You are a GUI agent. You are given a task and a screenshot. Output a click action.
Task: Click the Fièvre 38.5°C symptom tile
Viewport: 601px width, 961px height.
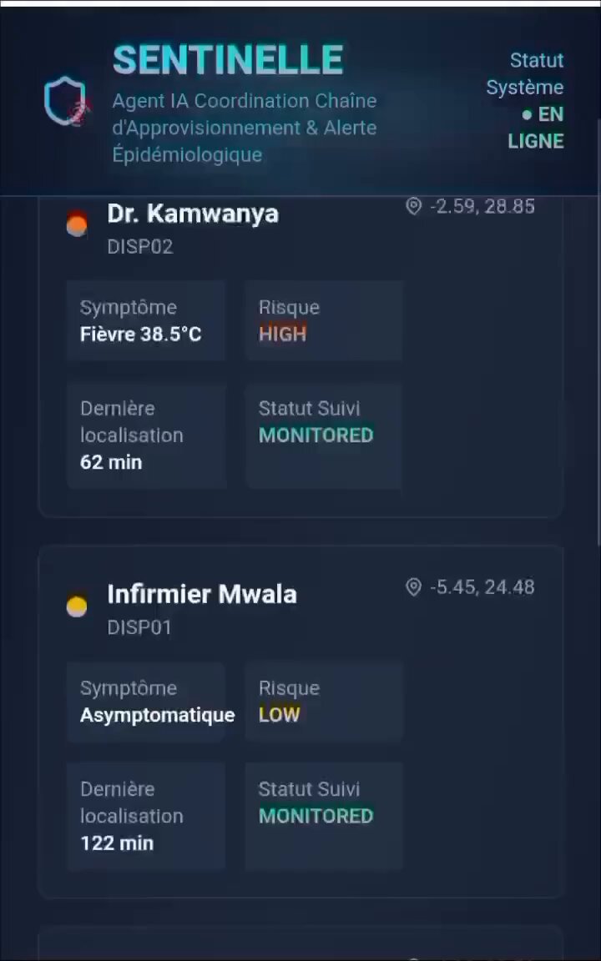(x=146, y=320)
